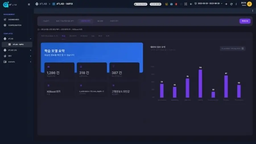Click the orange icon in the top toolbar

point(166,4)
